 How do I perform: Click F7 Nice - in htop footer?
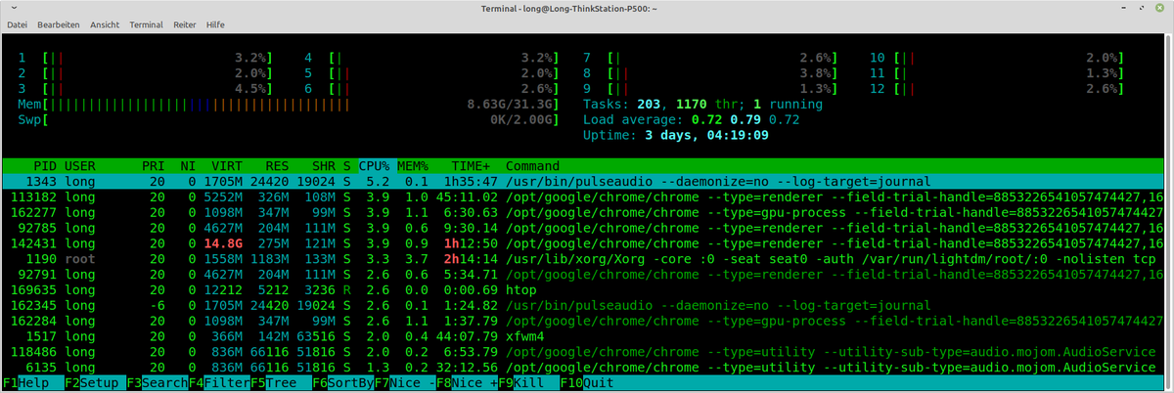[405, 383]
